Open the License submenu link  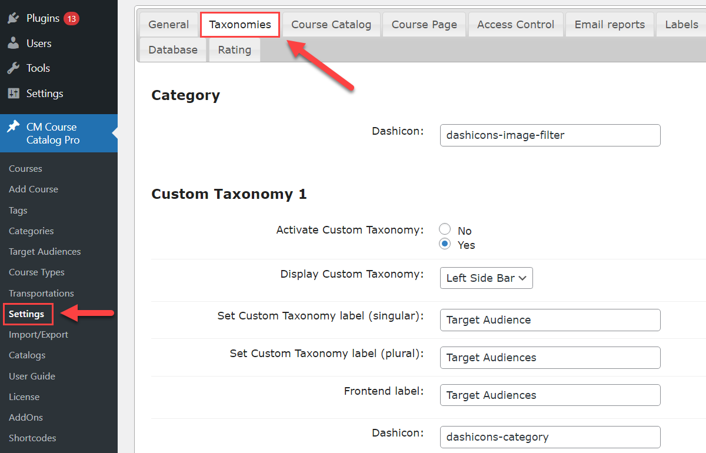pos(24,397)
